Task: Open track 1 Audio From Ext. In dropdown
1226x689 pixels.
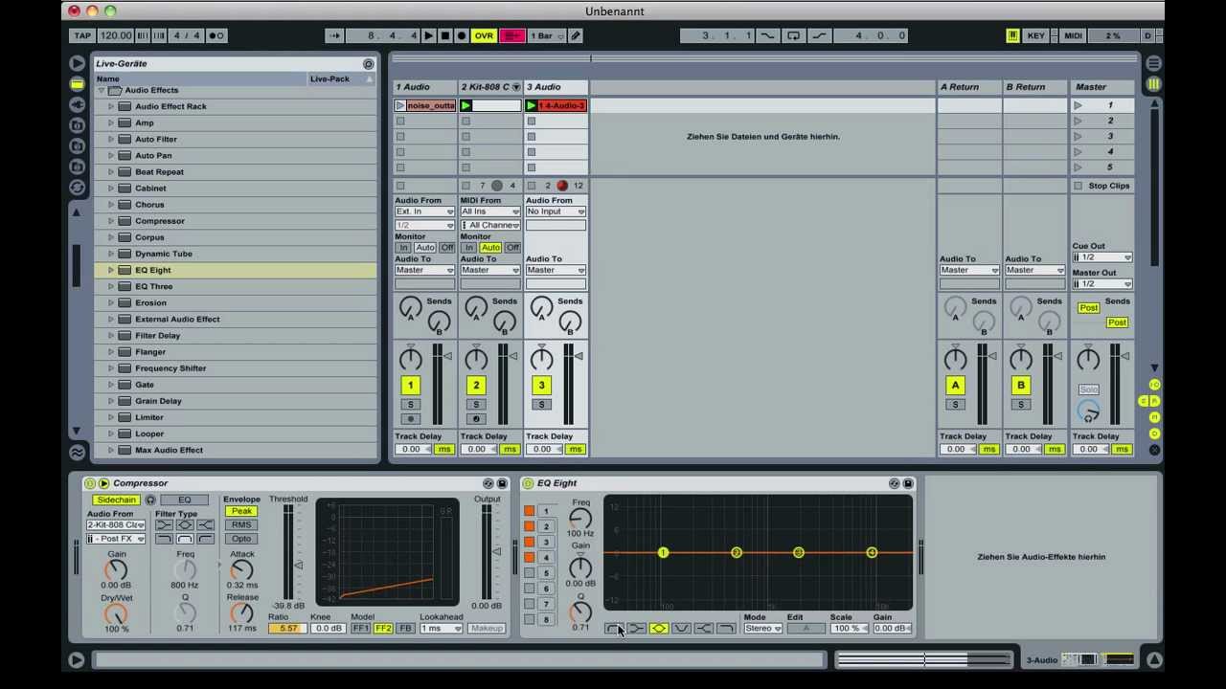Action: [424, 211]
